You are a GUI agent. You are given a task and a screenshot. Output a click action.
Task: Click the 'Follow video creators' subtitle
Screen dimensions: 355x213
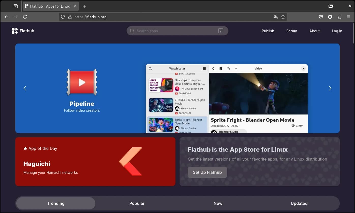(x=82, y=110)
